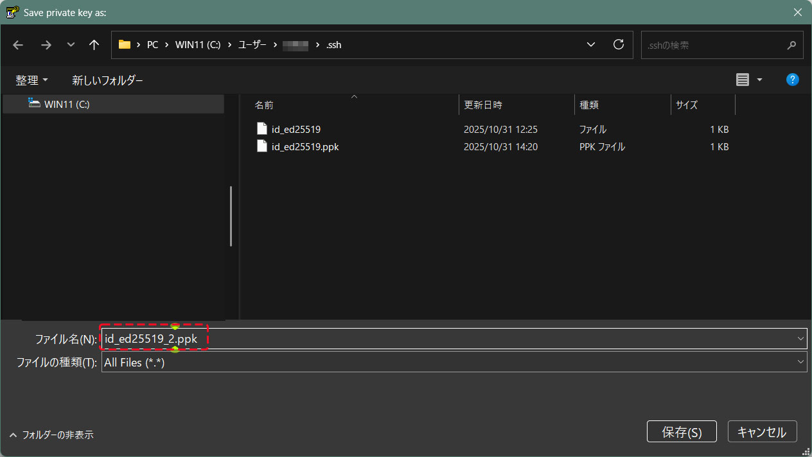The image size is (812, 457).
Task: Click the navigation pane scrollbar
Action: [231, 216]
